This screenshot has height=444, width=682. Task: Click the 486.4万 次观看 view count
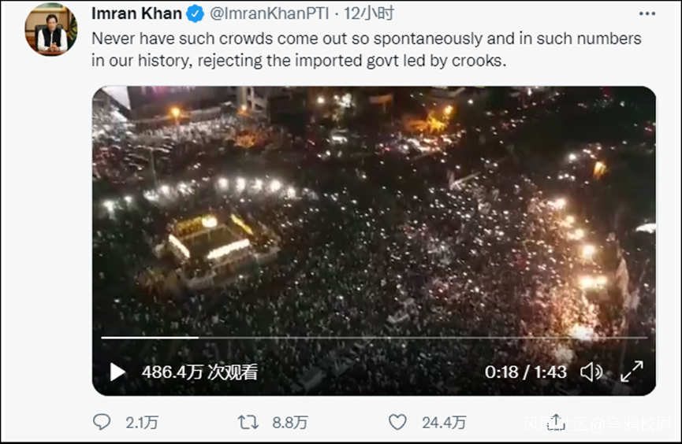point(199,372)
